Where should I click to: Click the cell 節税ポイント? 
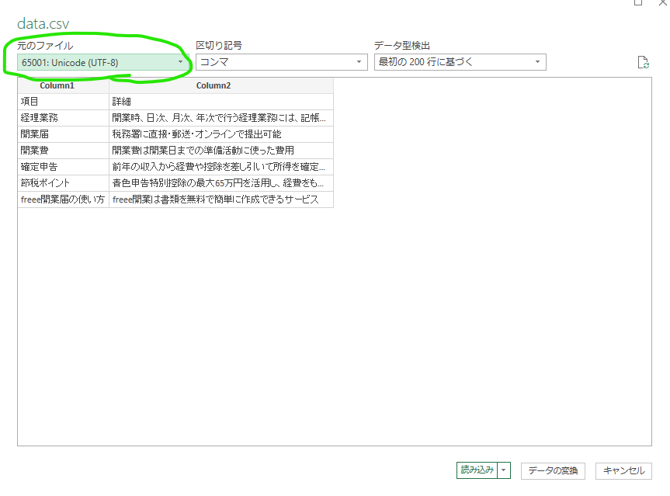point(63,183)
